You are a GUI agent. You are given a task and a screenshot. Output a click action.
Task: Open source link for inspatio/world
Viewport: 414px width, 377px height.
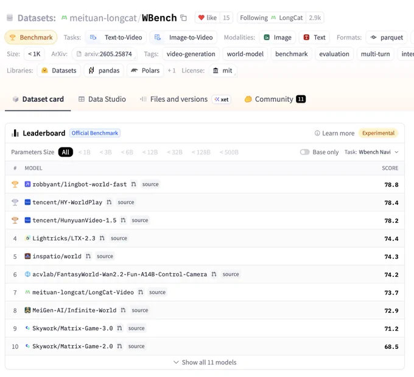click(105, 256)
